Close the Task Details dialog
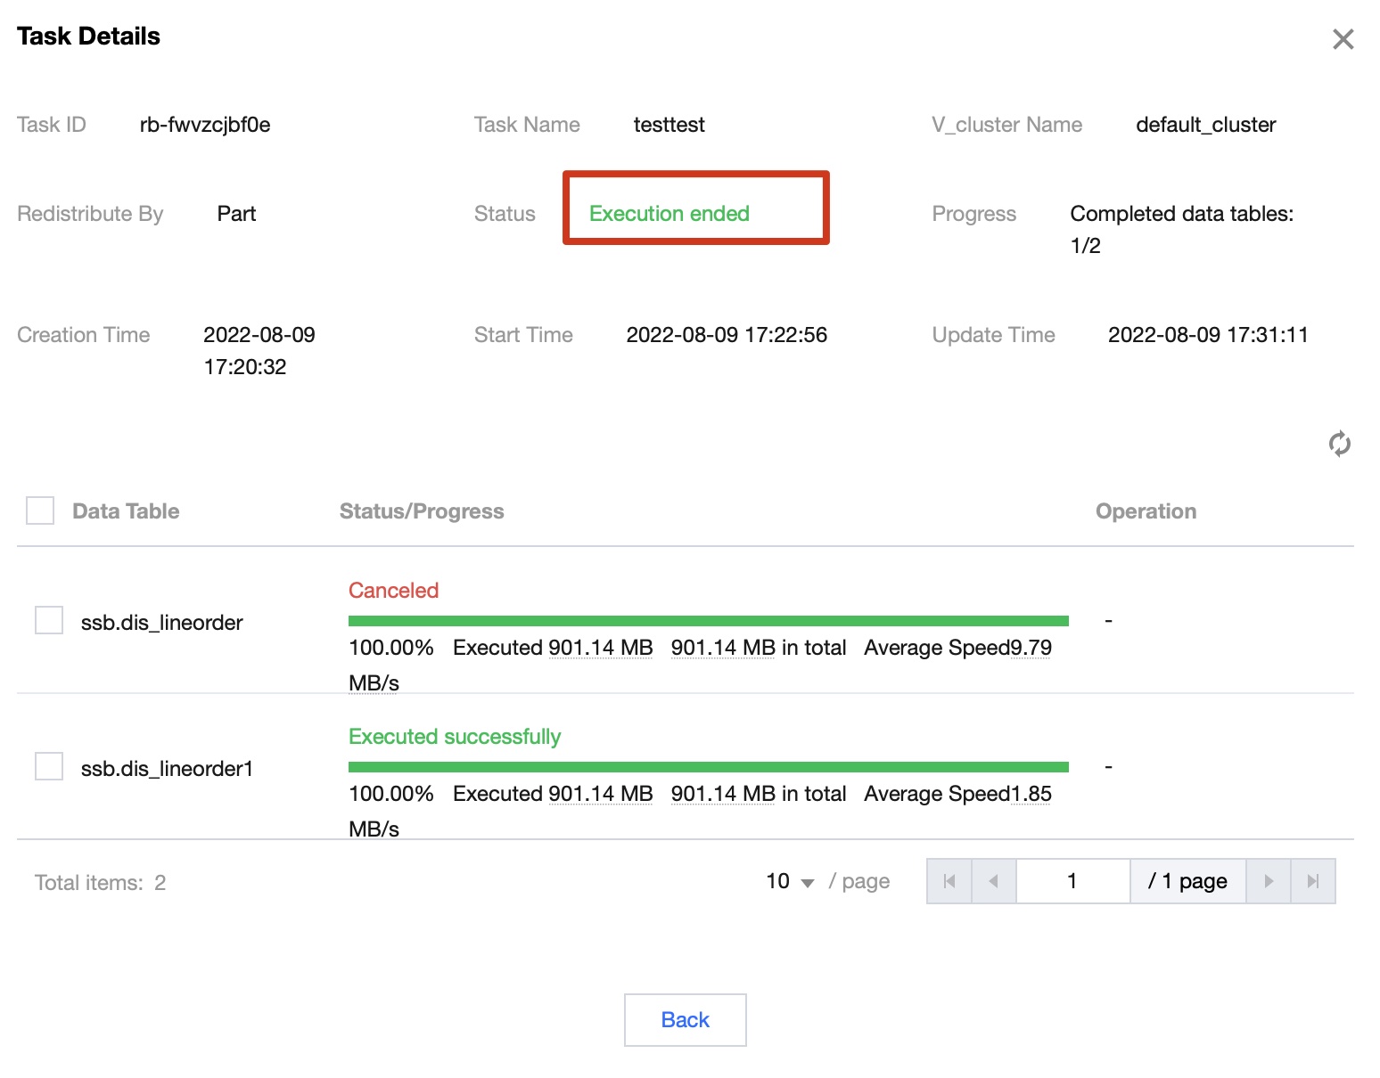Viewport: 1380px width, 1078px height. point(1343,39)
